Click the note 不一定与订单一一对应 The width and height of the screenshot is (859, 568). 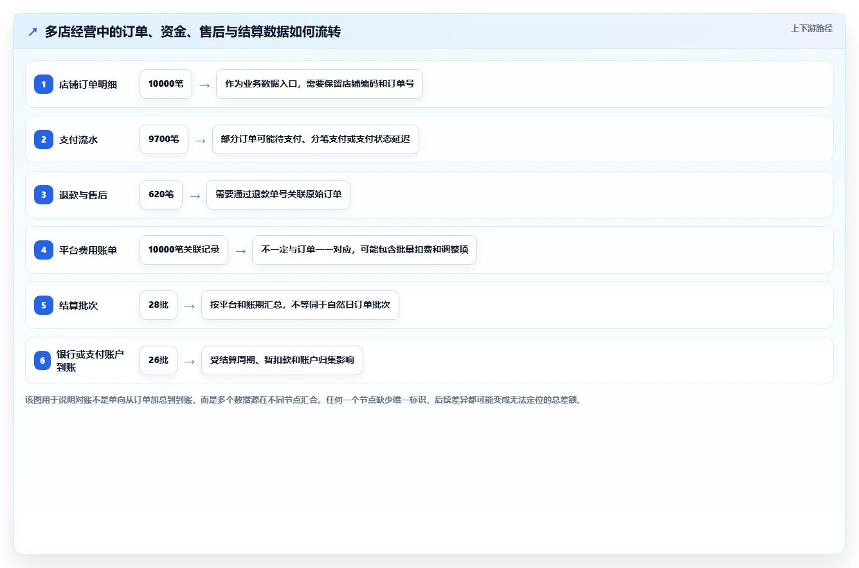[365, 250]
